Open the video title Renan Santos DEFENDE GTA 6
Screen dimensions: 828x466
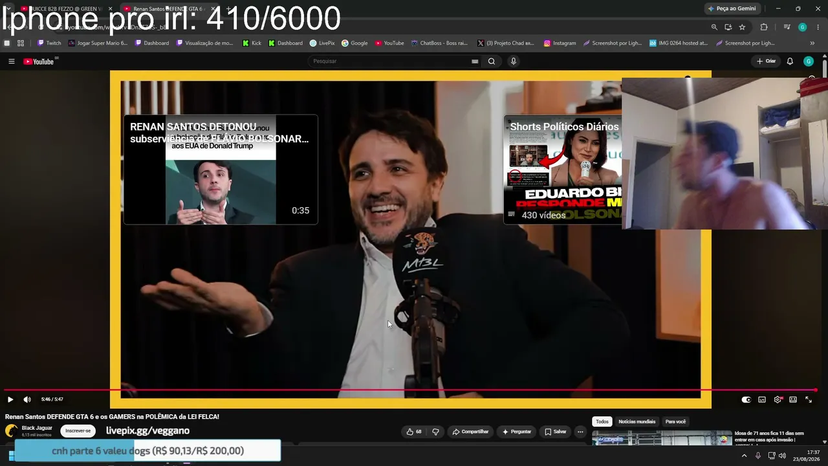pyautogui.click(x=112, y=417)
